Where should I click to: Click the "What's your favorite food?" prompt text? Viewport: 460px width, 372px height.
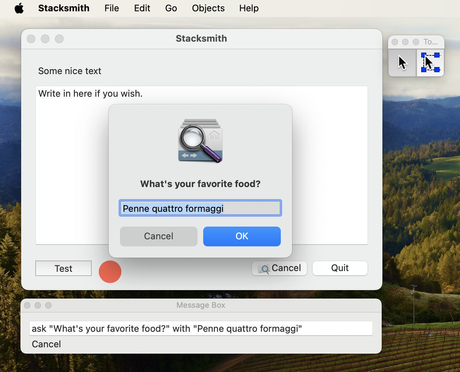coord(200,184)
